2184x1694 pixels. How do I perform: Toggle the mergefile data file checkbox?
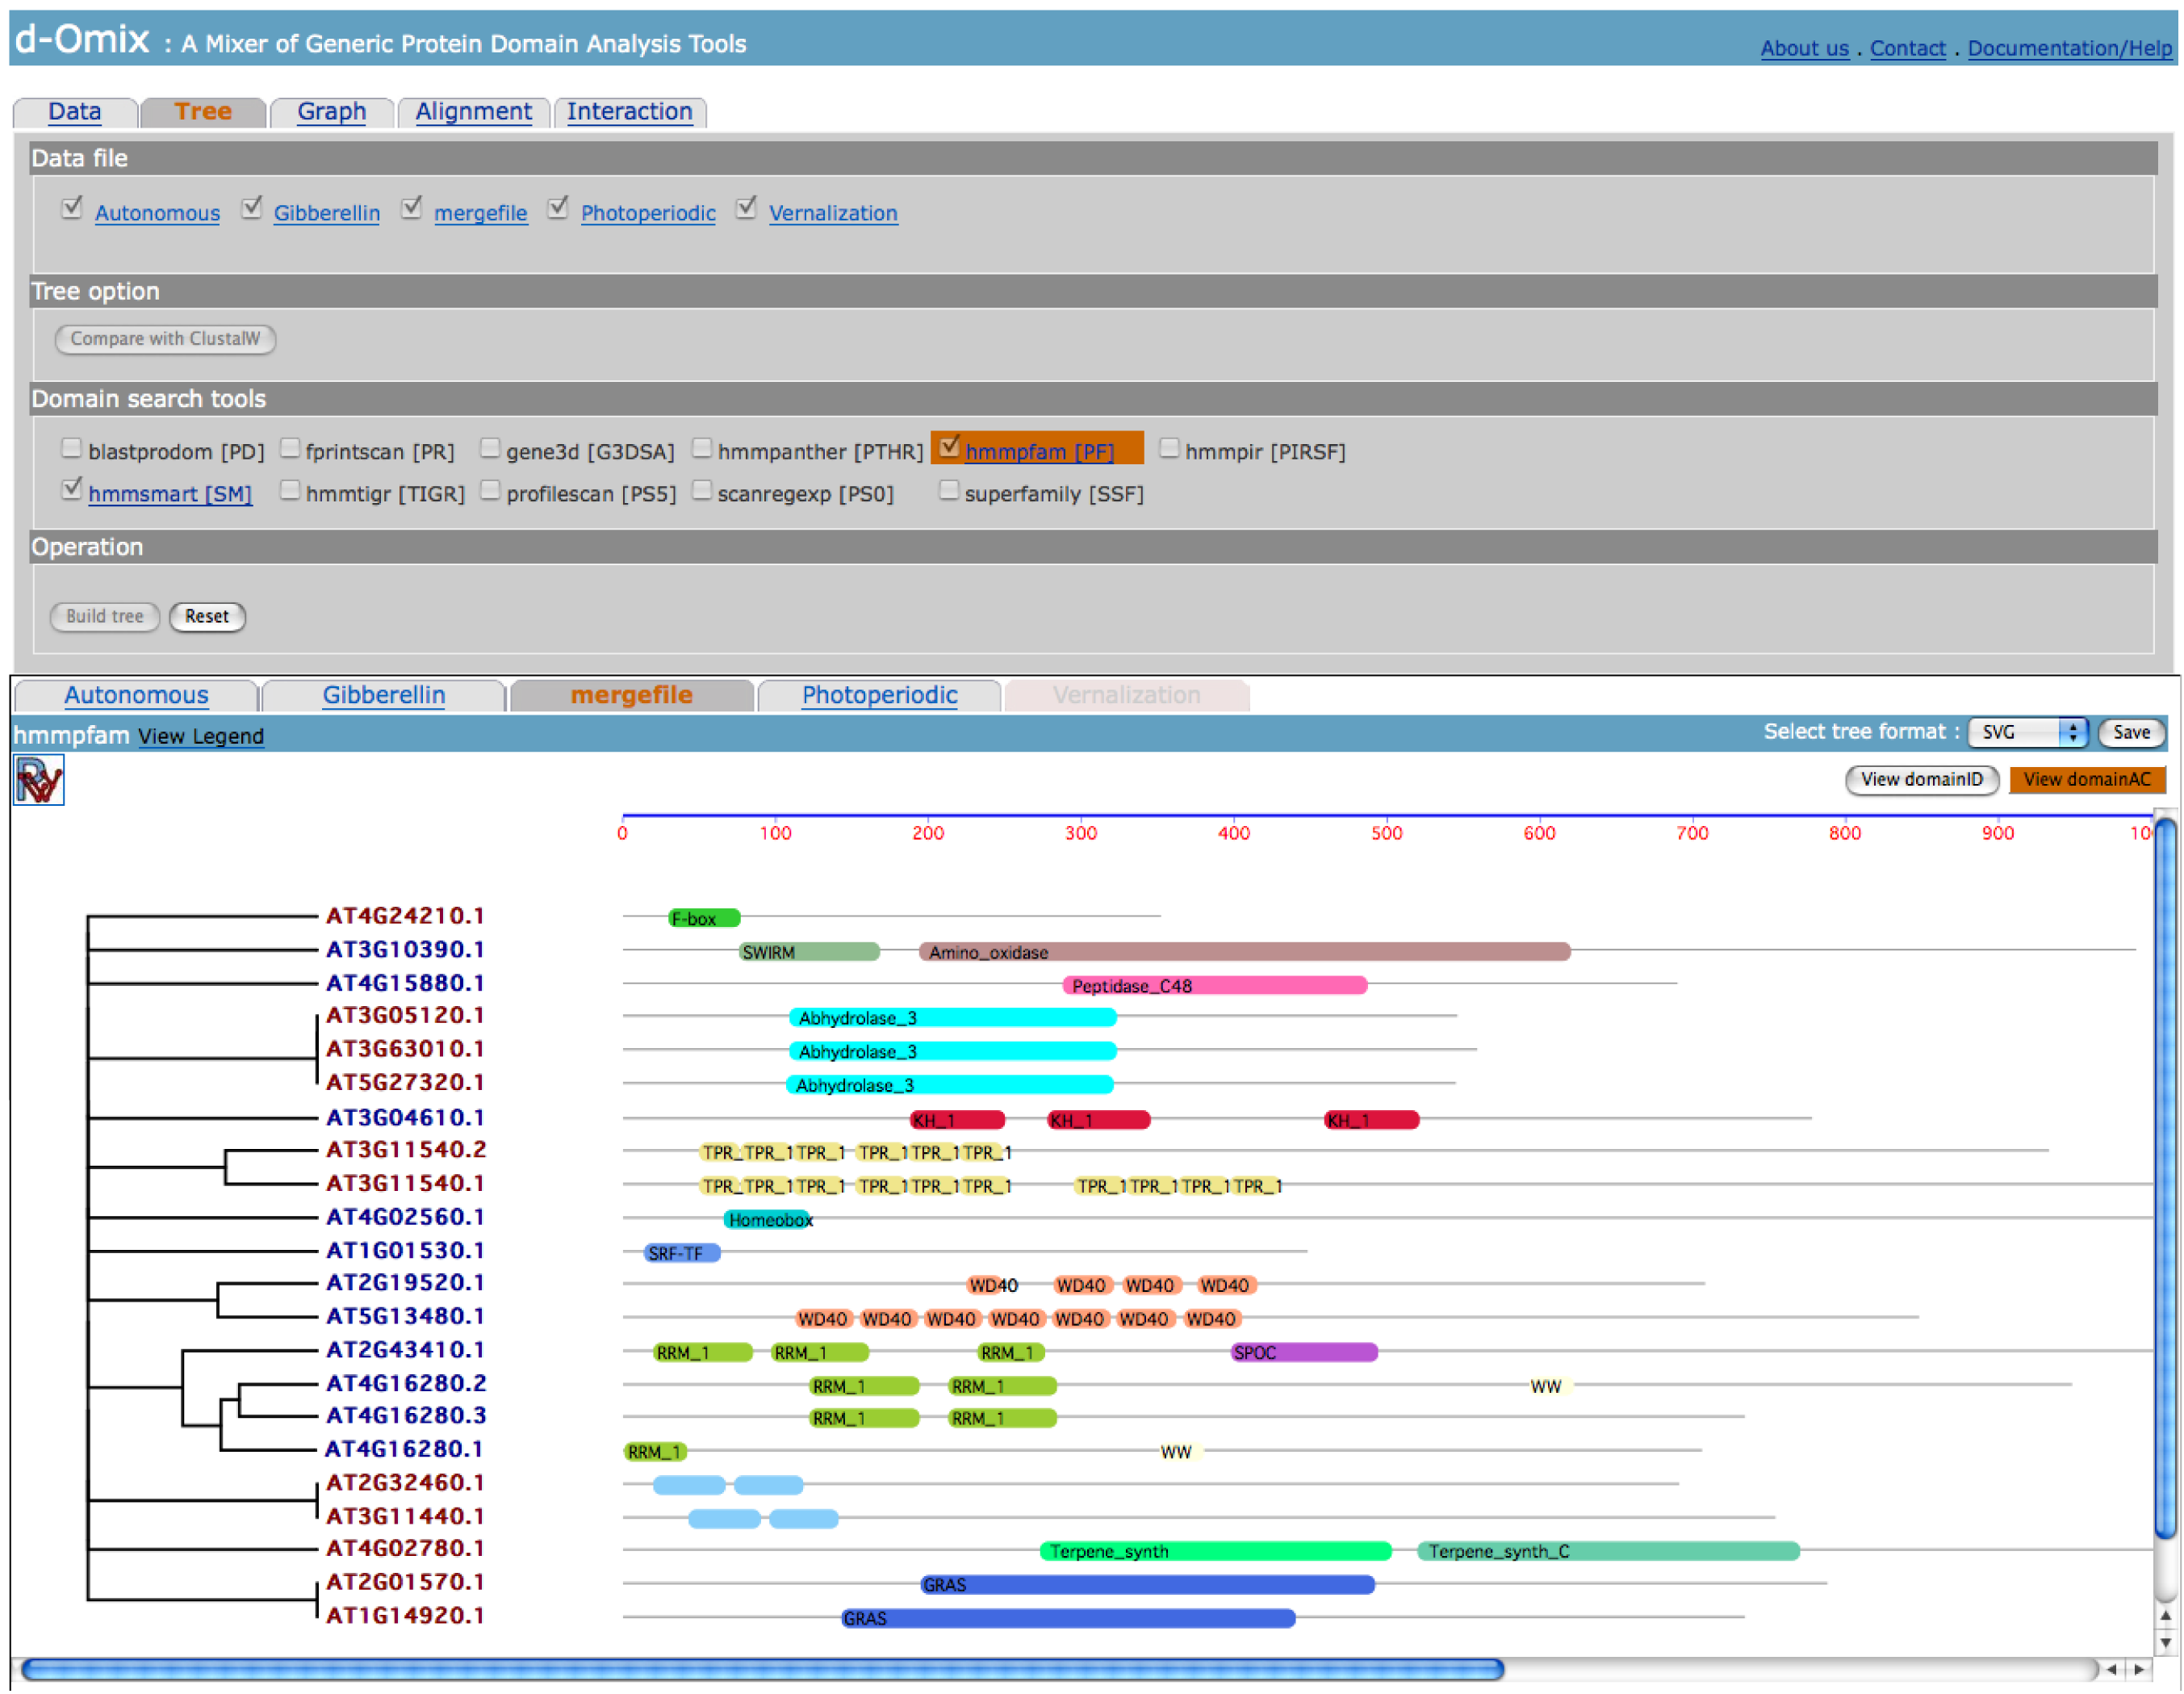click(412, 208)
